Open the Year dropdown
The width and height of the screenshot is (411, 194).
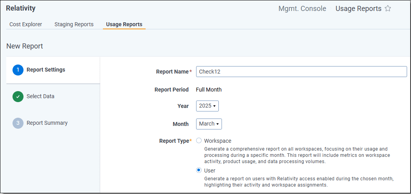(207, 106)
